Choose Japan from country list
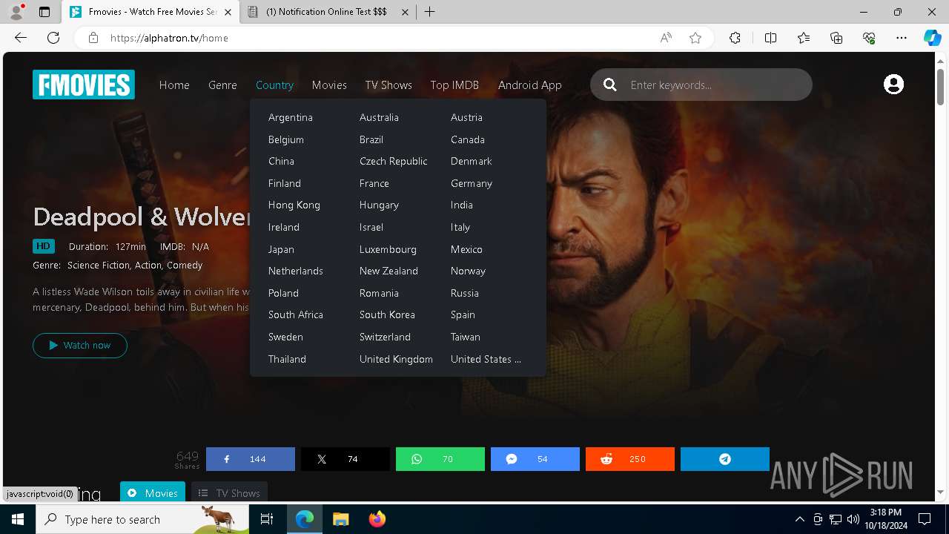 pyautogui.click(x=281, y=249)
